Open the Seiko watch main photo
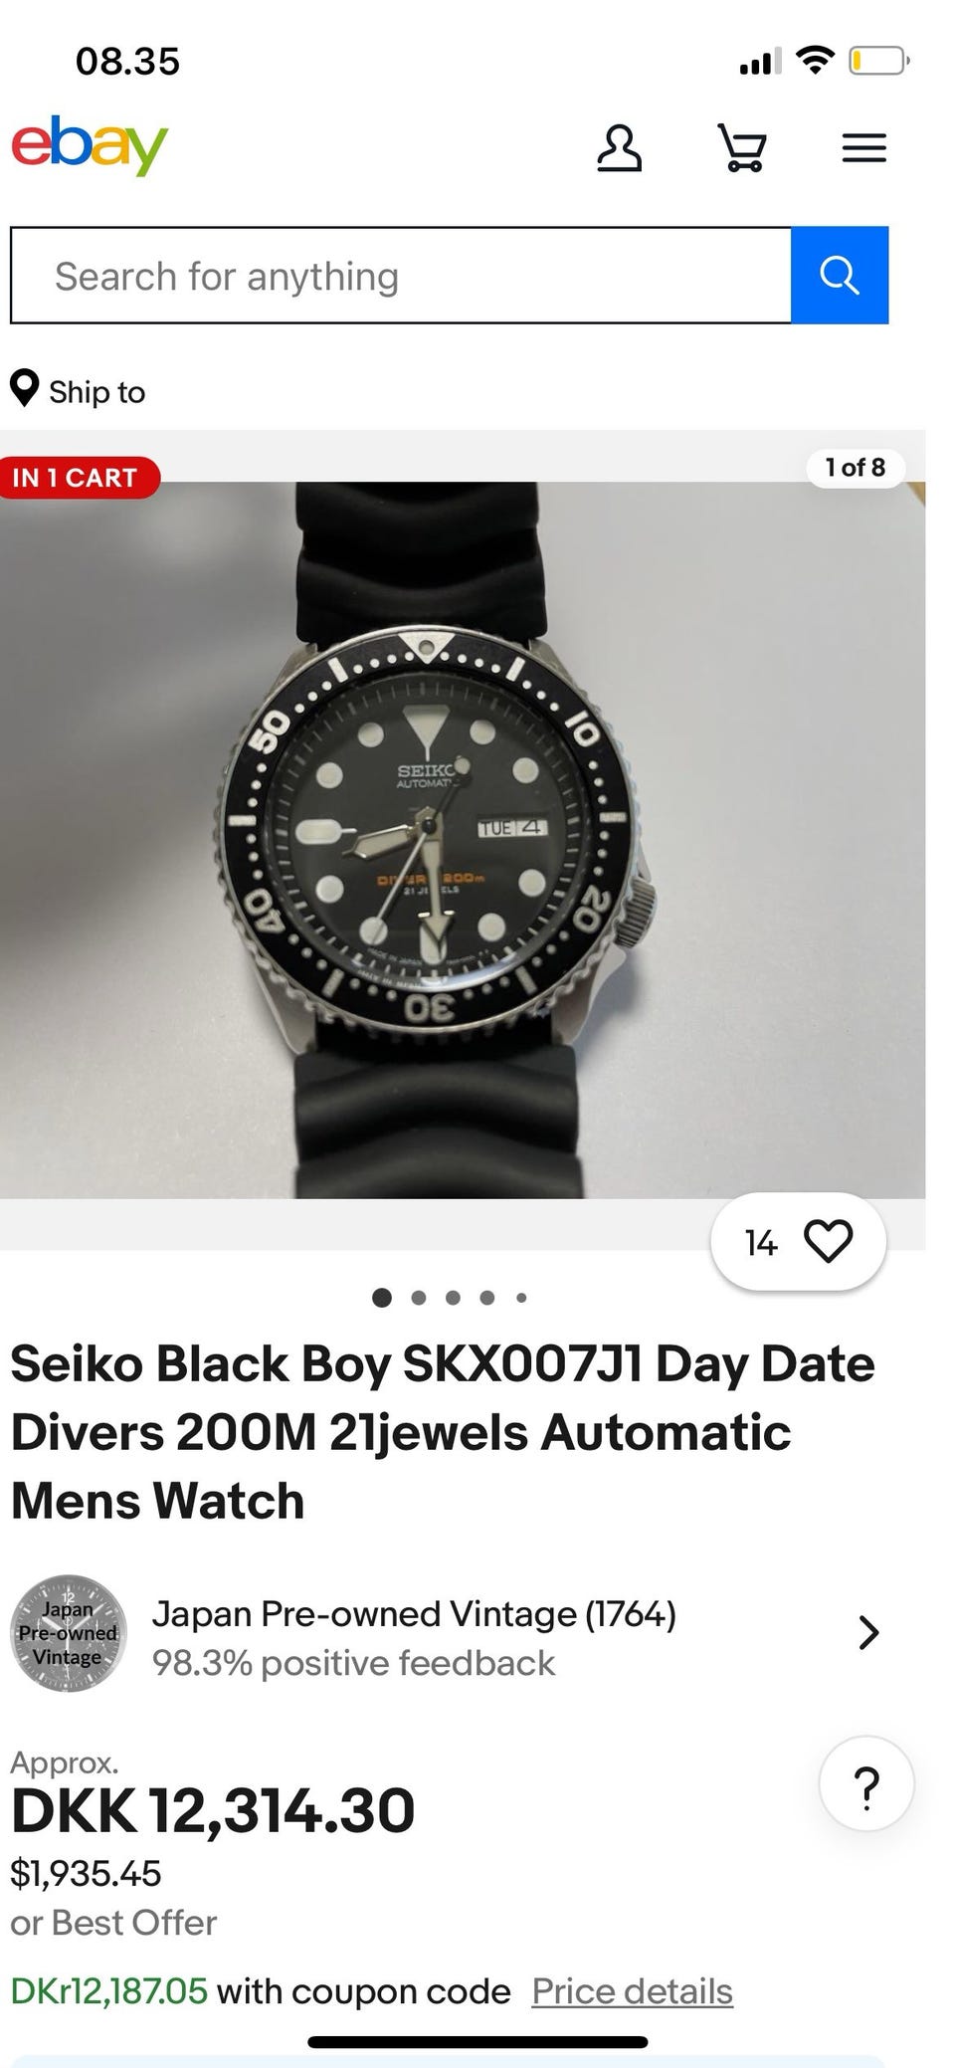 463,840
